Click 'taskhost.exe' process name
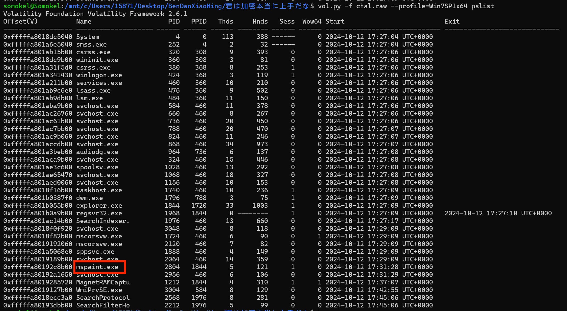567x311 pixels. pyautogui.click(x=99, y=190)
